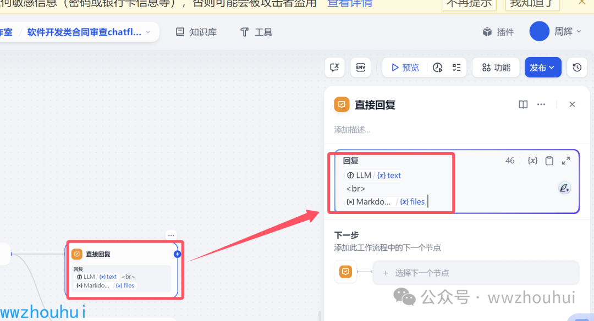Open the Tools (工具) tab
Image resolution: width=594 pixels, height=321 pixels.
pyautogui.click(x=256, y=32)
